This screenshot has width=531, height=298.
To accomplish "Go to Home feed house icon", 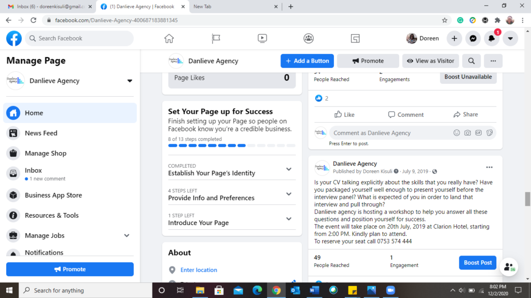I will 169,38.
